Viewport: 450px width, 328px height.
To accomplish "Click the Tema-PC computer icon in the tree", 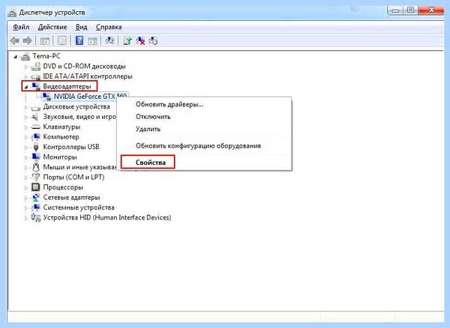I will [x=25, y=56].
